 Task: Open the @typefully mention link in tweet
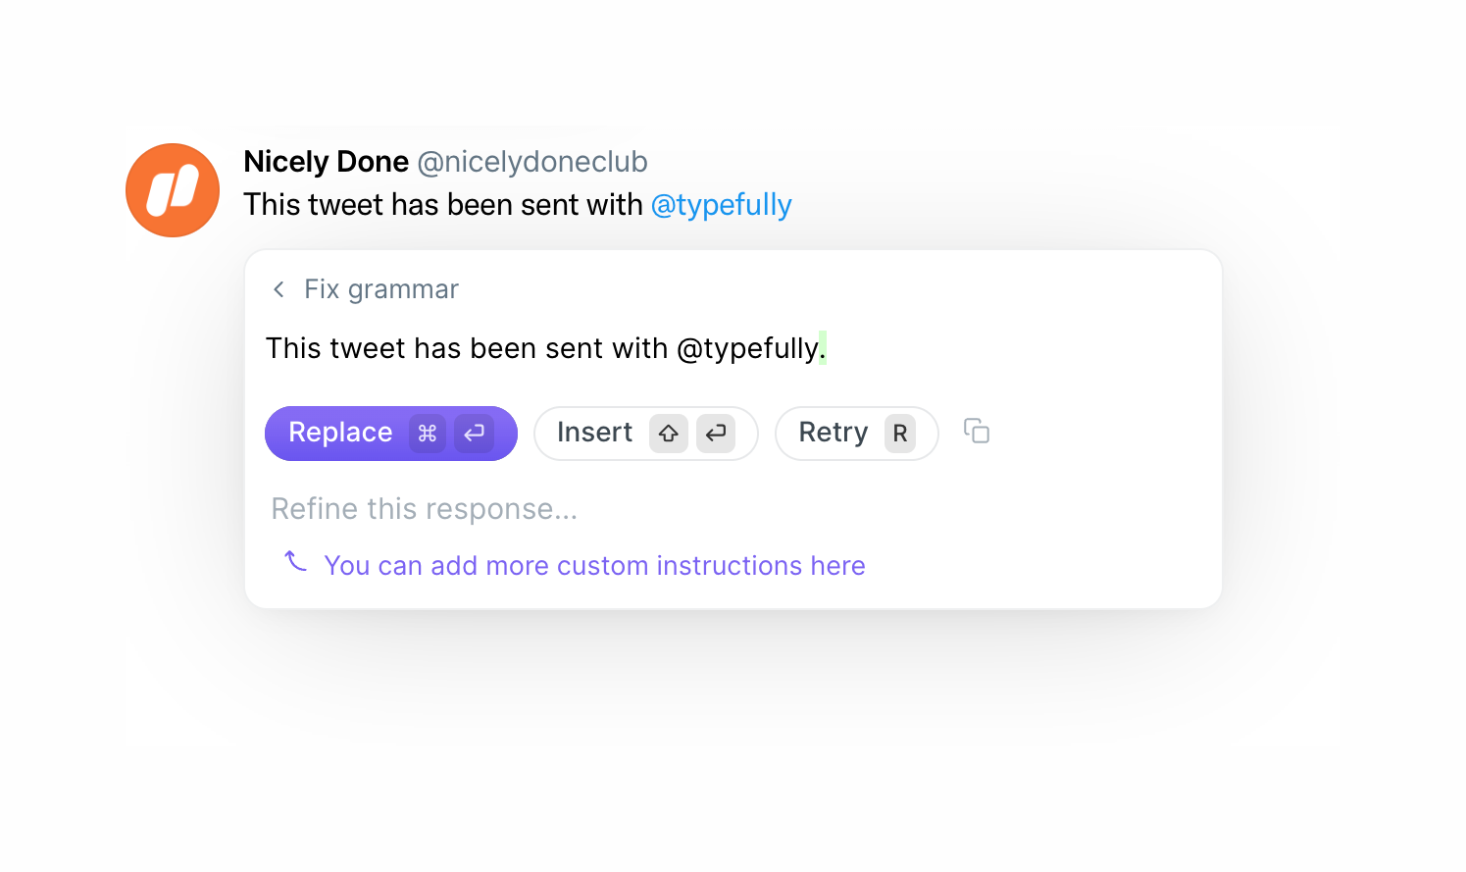pyautogui.click(x=722, y=205)
